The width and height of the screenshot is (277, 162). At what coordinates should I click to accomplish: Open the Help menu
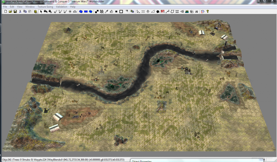pos(73,7)
